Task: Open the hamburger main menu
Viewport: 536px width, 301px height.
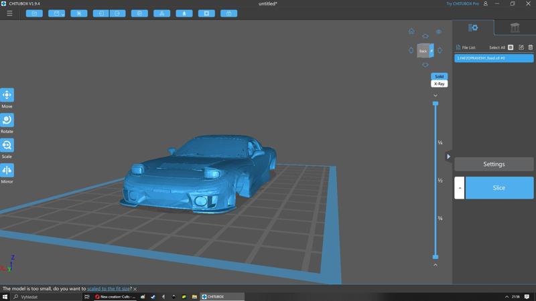Action: (x=9, y=13)
